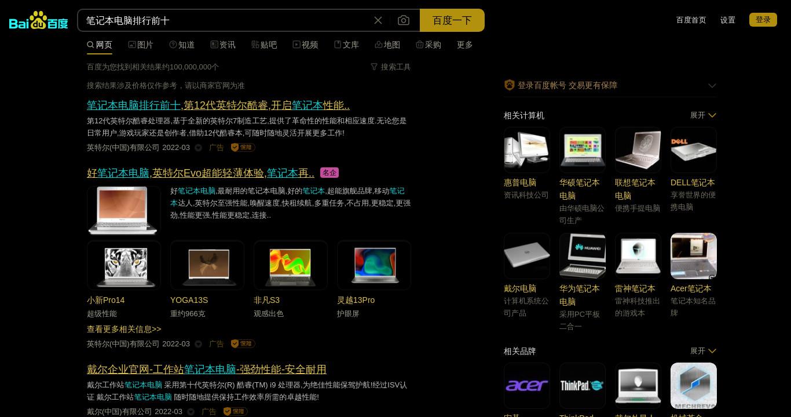This screenshot has height=417, width=791.
Task: Click the Baidu logo
Action: [39, 20]
